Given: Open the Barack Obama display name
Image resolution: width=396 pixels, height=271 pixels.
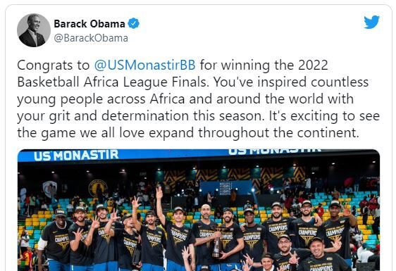Looking at the screenshot, I should 89,24.
